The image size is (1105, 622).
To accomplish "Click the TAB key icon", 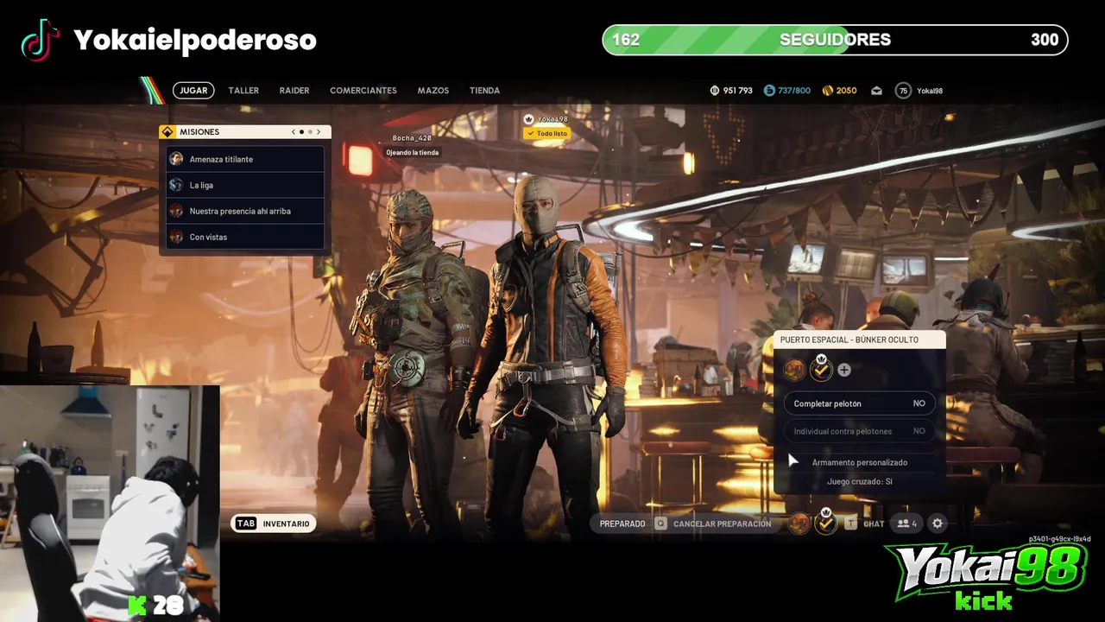I will [246, 524].
